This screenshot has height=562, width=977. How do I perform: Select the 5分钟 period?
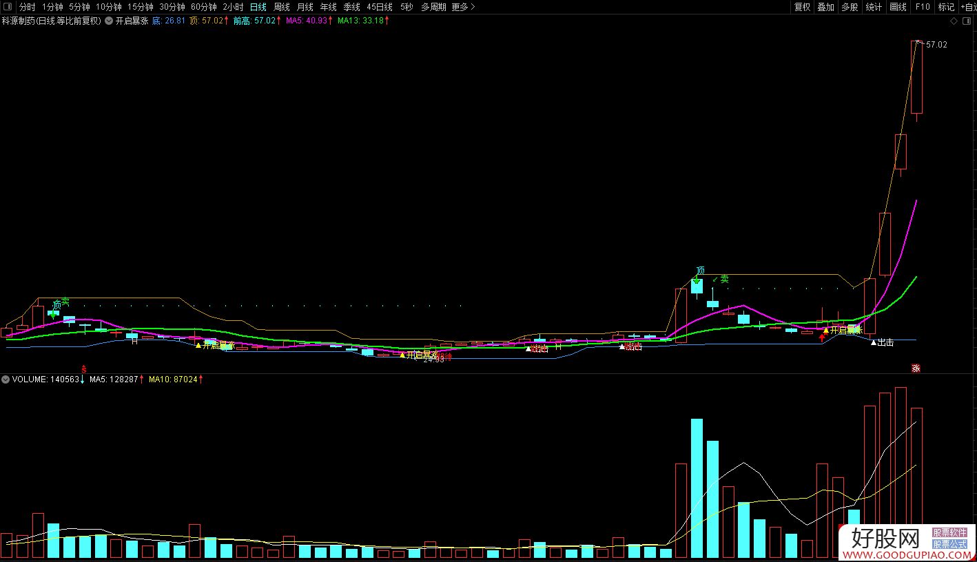click(80, 7)
